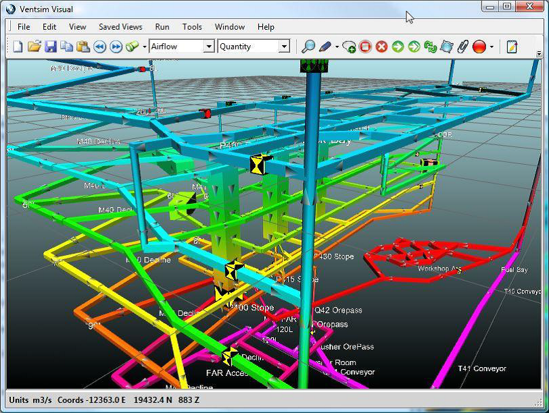Close the Ventsim Visual window
The width and height of the screenshot is (549, 413).
pos(530,7)
